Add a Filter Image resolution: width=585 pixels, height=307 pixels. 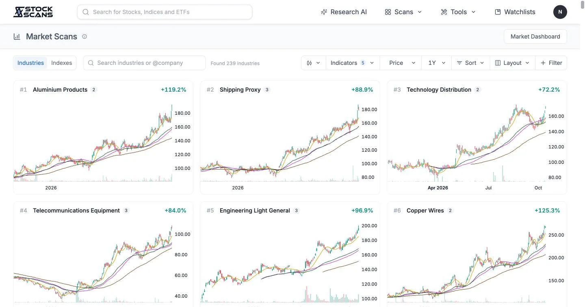[x=551, y=63]
